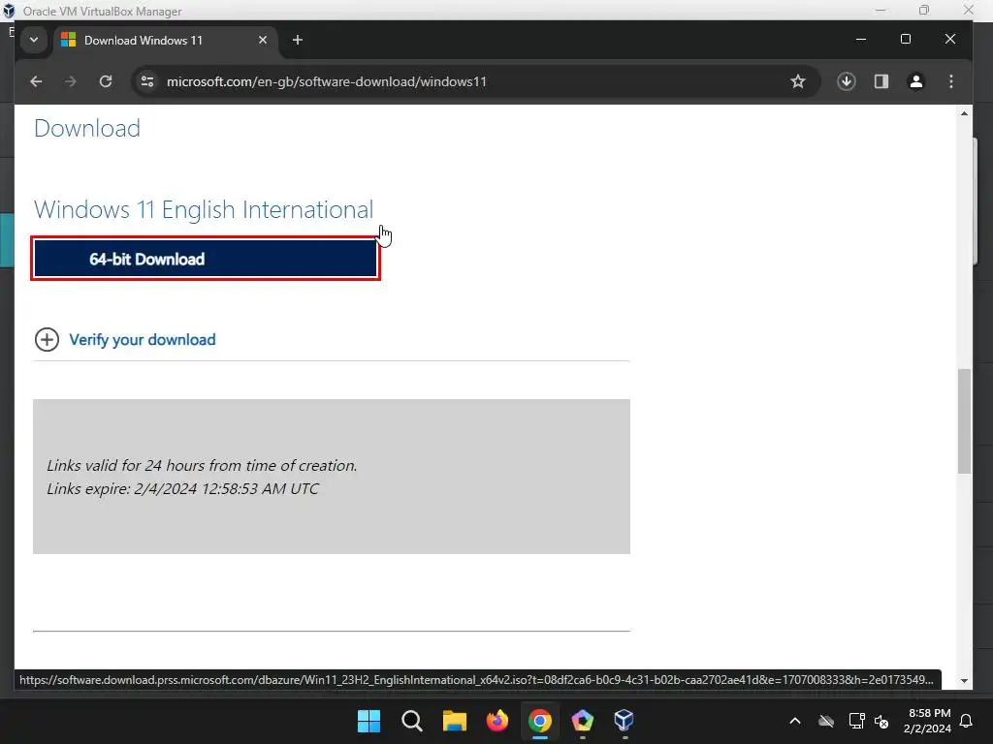Open the Windows Start menu
The height and width of the screenshot is (744, 993).
click(x=368, y=721)
